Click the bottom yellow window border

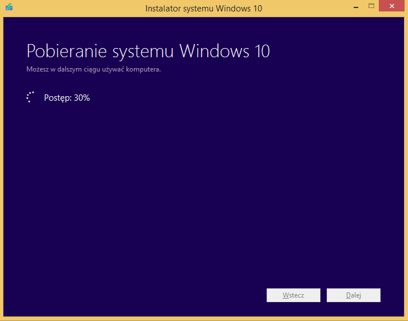coord(204,318)
